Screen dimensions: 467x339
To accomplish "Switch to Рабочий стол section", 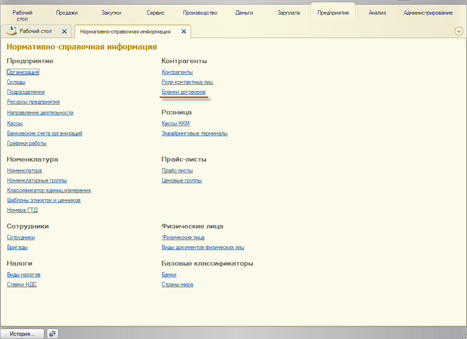I will tap(22, 16).
